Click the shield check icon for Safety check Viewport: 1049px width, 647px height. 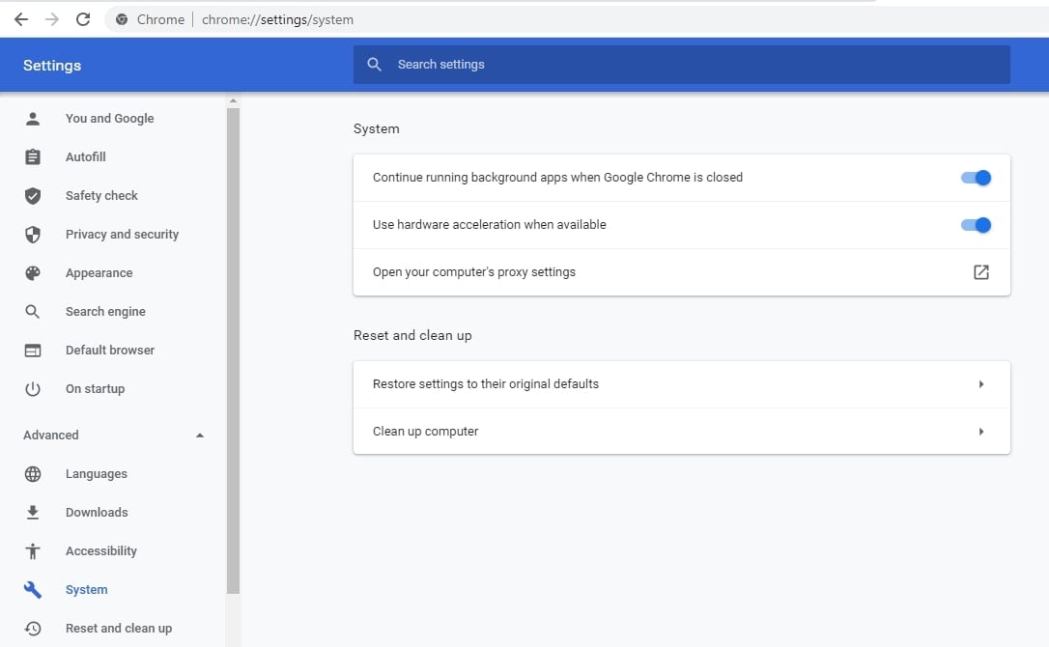(x=32, y=195)
